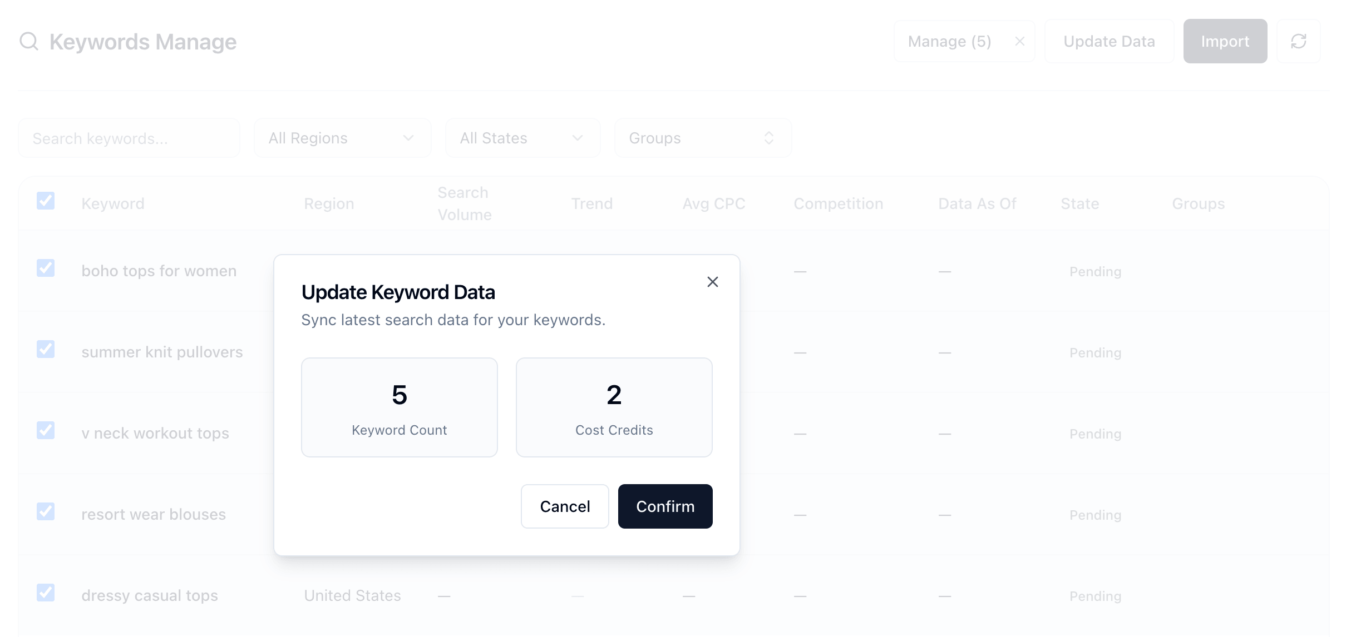Close the Update Keyword Data dialog
Viewport: 1351px width, 637px height.
(712, 282)
